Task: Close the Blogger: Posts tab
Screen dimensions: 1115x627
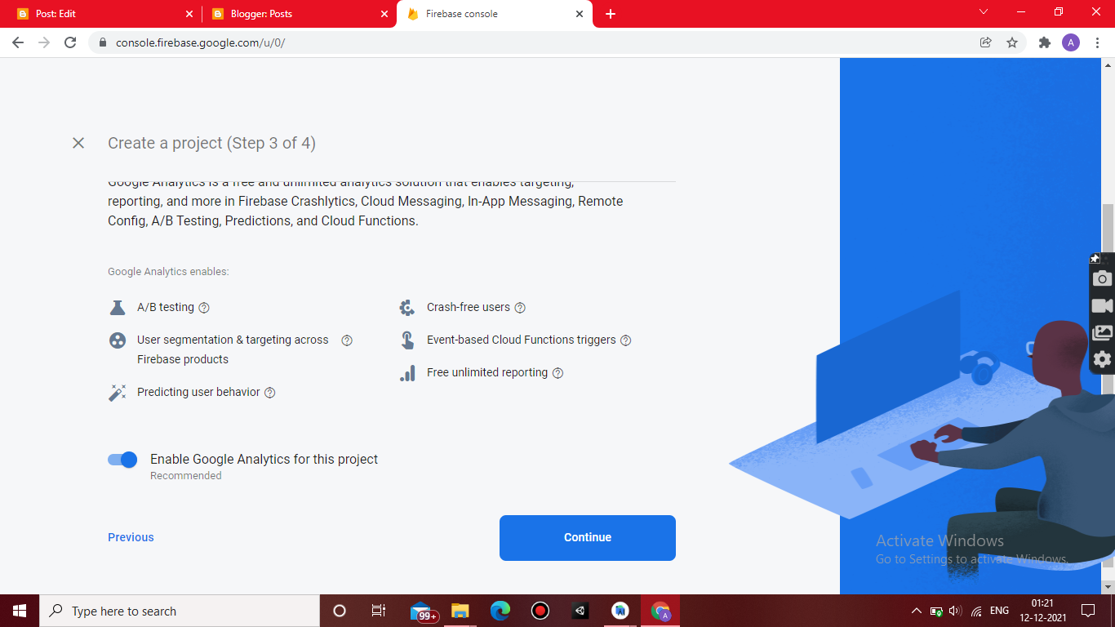Action: click(384, 14)
